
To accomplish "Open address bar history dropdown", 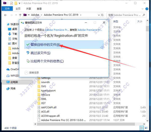I will point(99,15).
